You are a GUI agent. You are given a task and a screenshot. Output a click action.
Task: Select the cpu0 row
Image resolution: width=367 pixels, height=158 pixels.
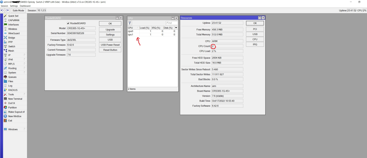(x=153, y=31)
